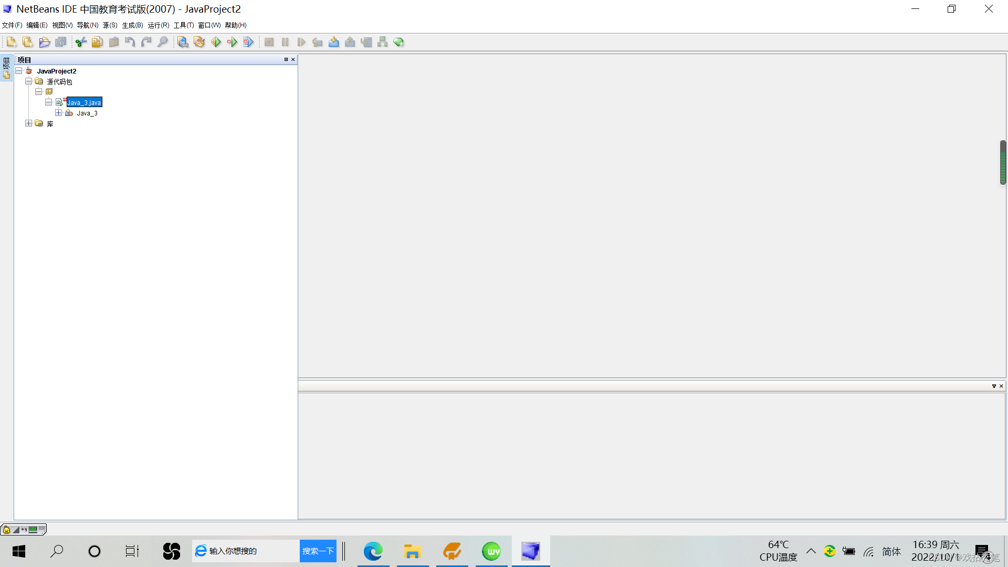
Task: Click the Find magnifier icon in toolbar
Action: [163, 42]
